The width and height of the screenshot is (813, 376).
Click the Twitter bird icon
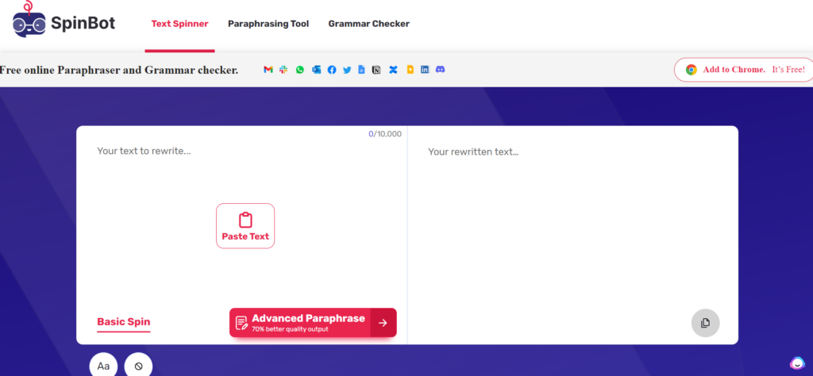(x=347, y=70)
